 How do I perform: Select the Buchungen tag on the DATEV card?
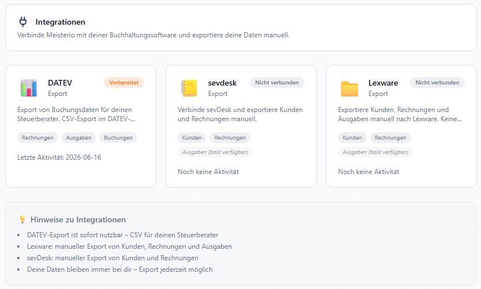click(x=118, y=137)
